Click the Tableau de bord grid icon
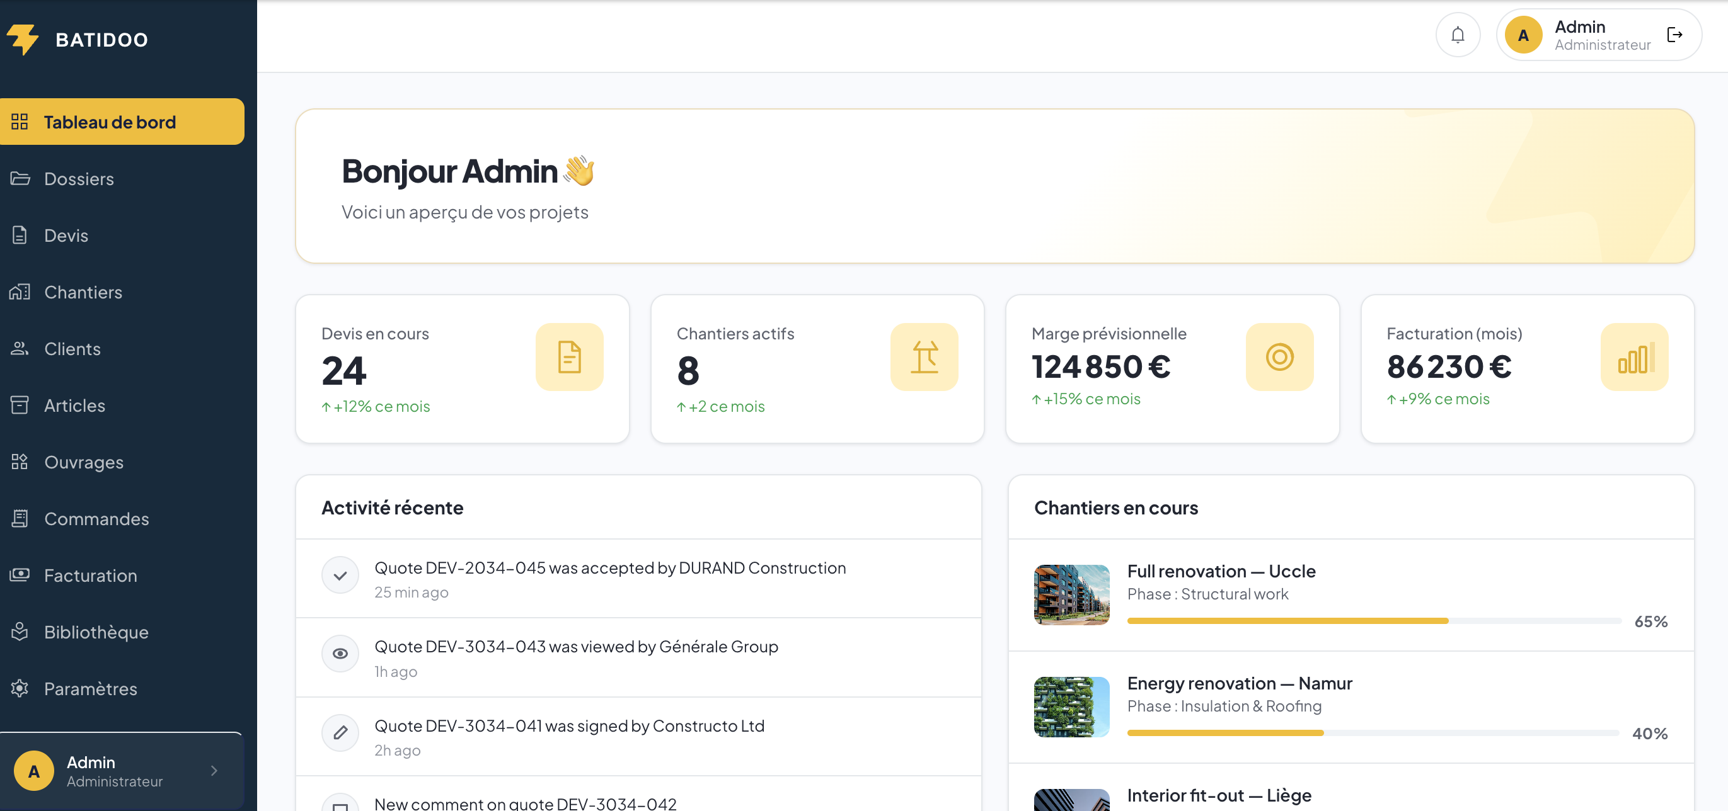 (x=20, y=122)
